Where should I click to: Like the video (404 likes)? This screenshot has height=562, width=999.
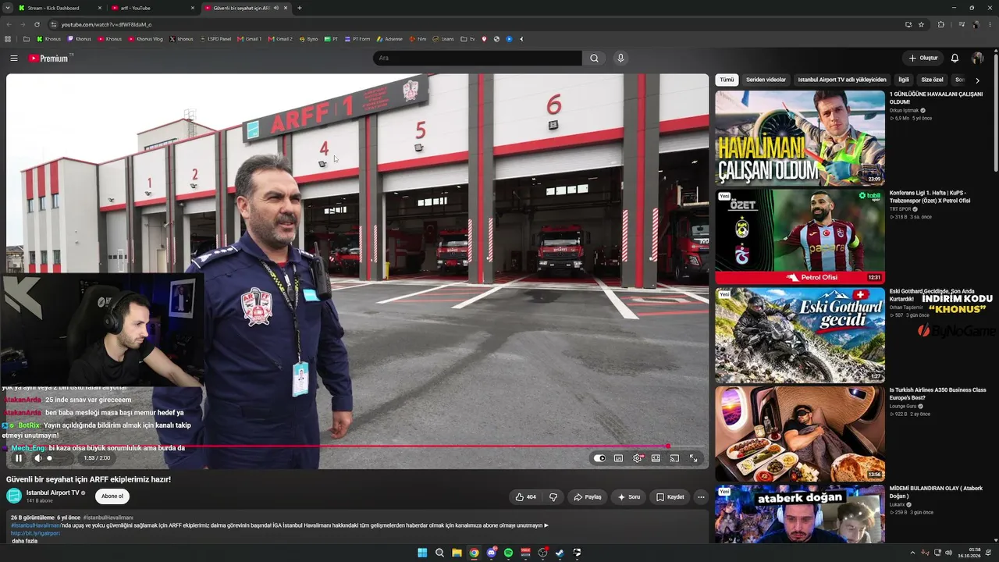(526, 497)
